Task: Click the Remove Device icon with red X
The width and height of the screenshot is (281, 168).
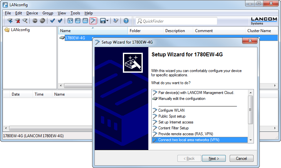Action: pyautogui.click(x=17, y=21)
